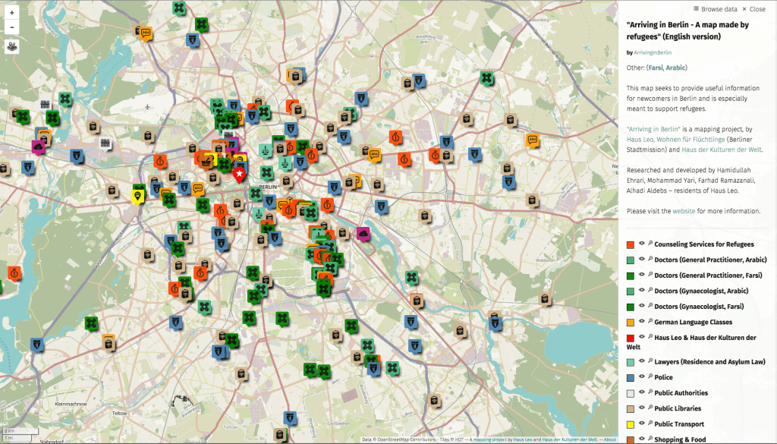This screenshot has height=444, width=777.
Task: Toggle the eye icon for Public Transport
Action: coord(641,424)
